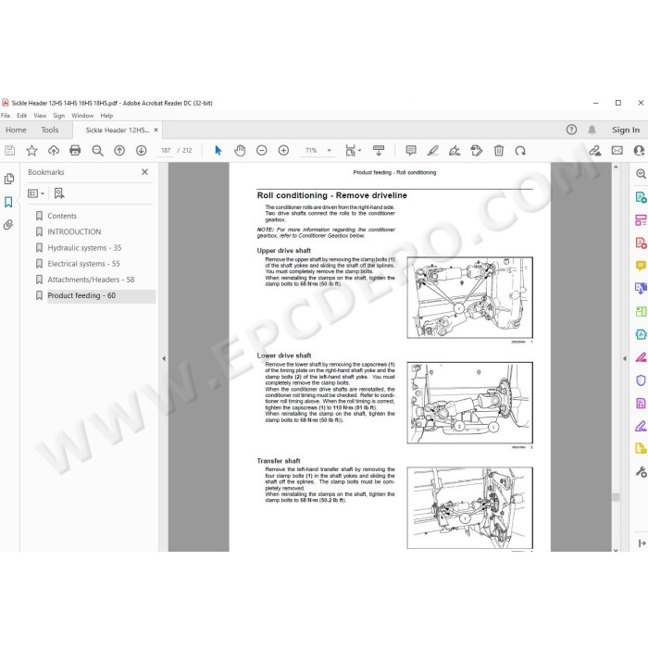Screen dimensions: 648x648
Task: Click the Sign pen icon in toolbar
Action: (x=455, y=150)
